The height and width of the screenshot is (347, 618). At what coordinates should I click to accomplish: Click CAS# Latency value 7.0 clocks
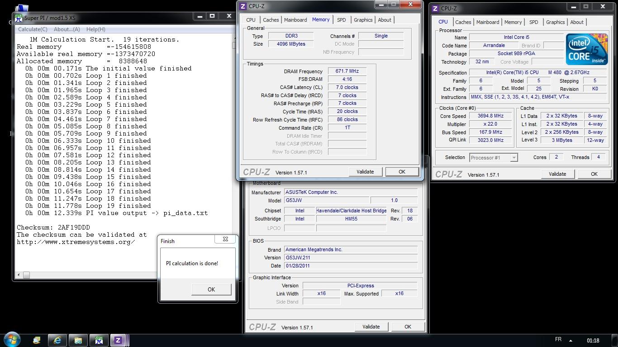(x=347, y=88)
